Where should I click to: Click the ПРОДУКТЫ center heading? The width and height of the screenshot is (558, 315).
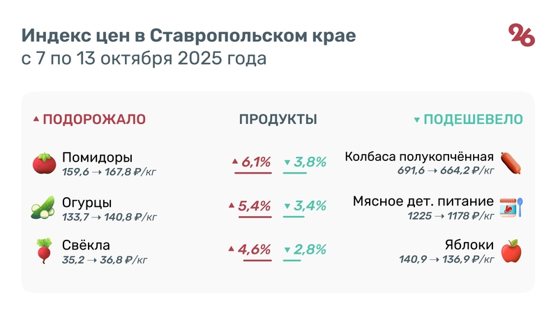(278, 119)
